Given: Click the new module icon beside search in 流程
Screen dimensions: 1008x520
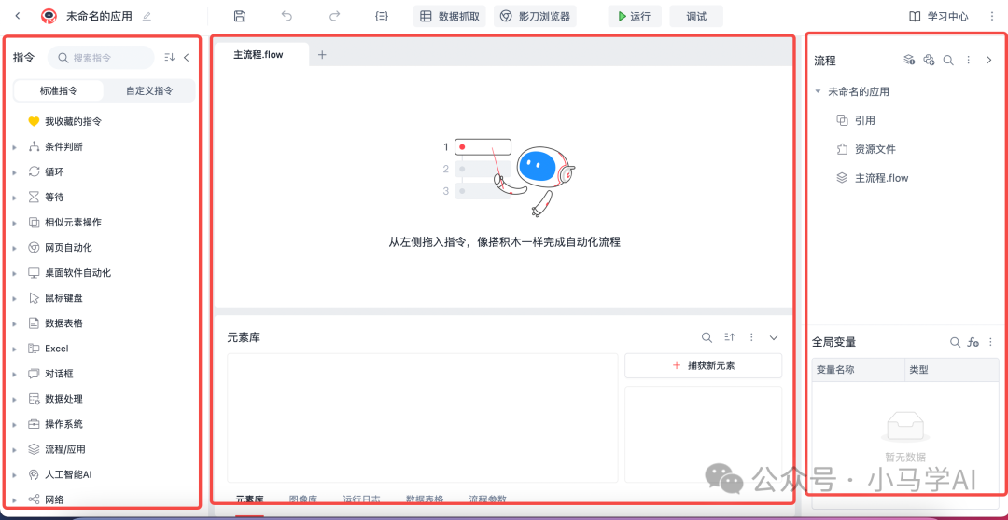Looking at the screenshot, I should (x=929, y=60).
